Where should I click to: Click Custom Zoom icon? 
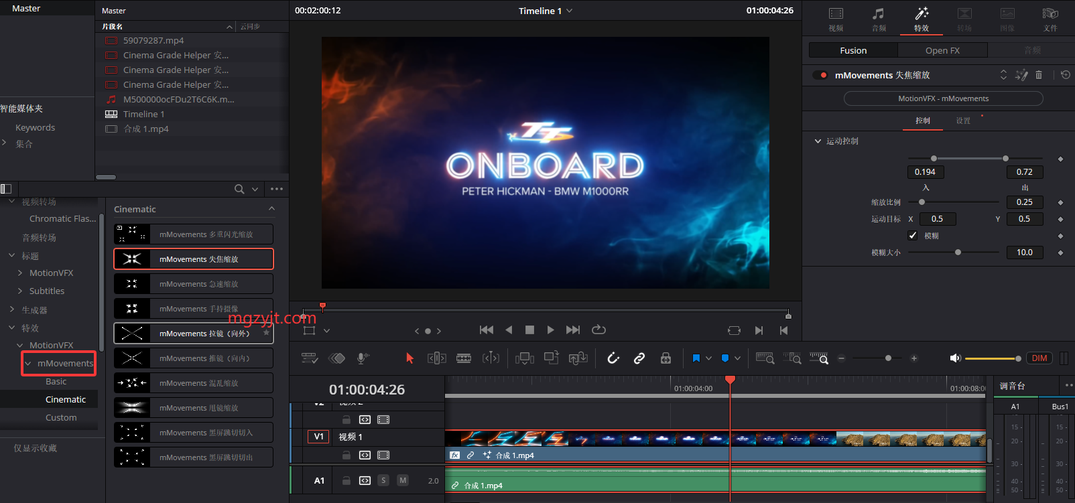pyautogui.click(x=819, y=358)
